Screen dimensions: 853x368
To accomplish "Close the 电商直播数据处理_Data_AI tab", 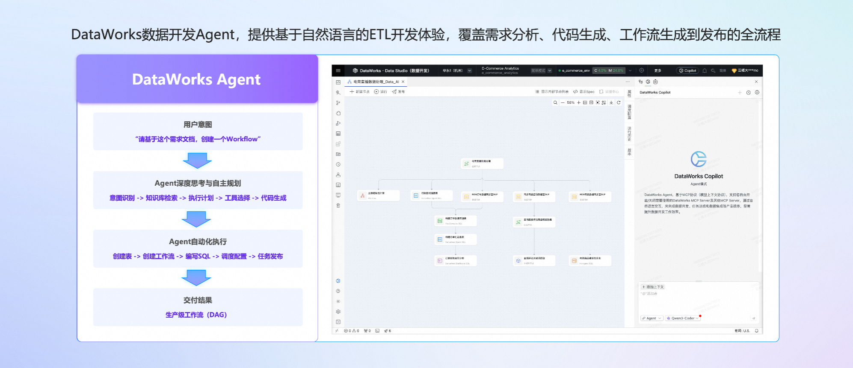I will click(x=403, y=82).
